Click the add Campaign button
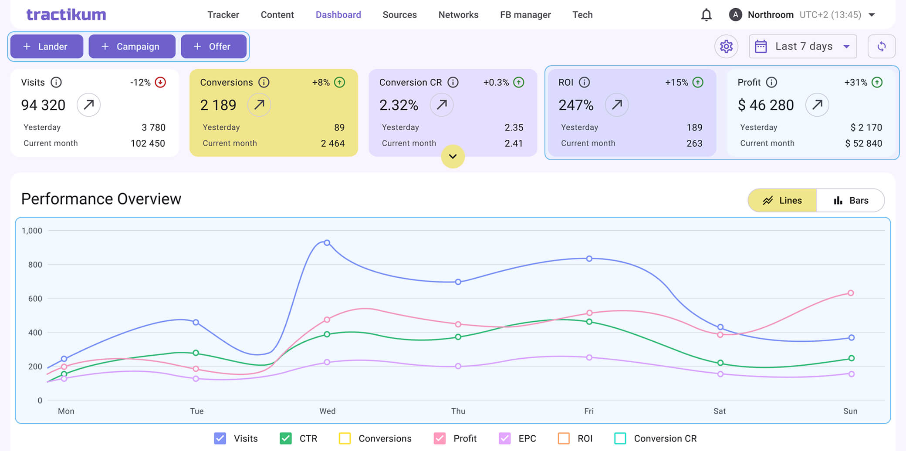This screenshot has height=451, width=906. pos(132,46)
